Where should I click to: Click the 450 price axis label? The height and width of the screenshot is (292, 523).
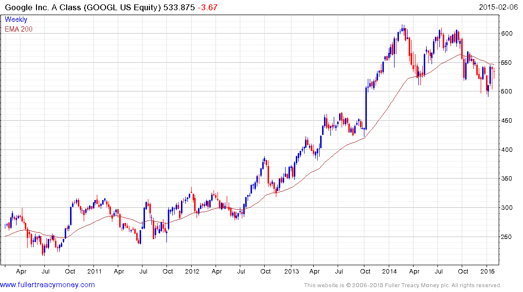(x=506, y=121)
